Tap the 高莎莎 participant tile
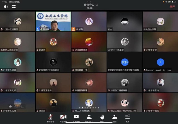The image size is (178, 124). coord(53,103)
